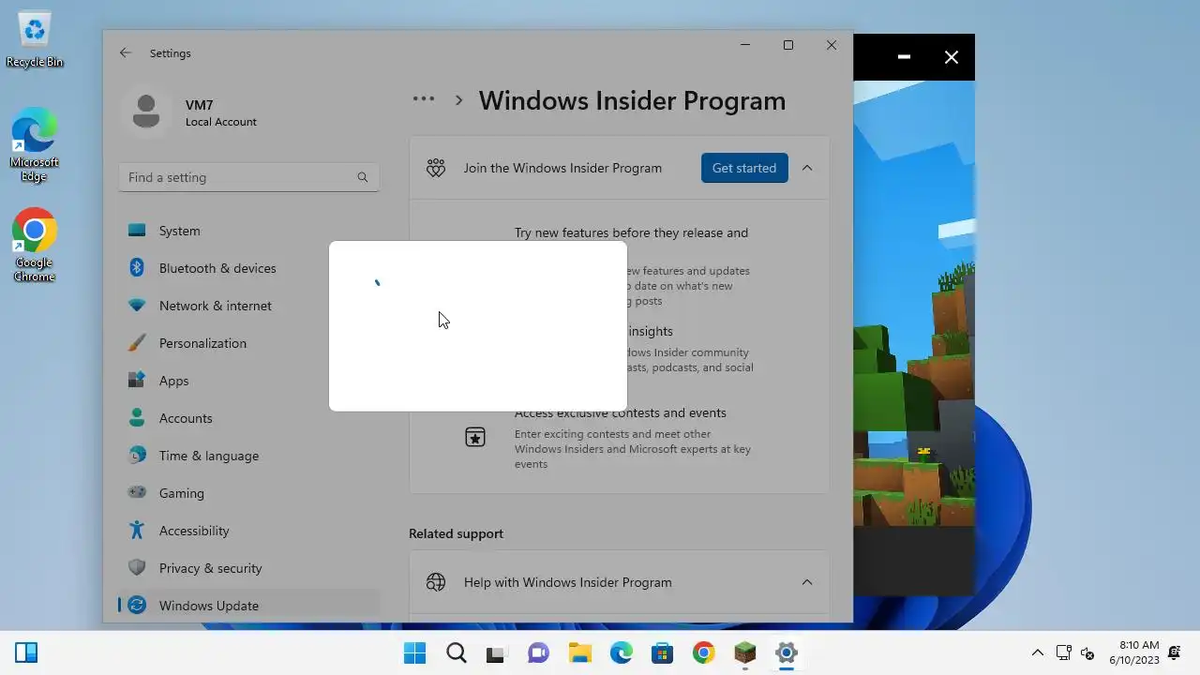
Task: Select Accessibility label in sidebar
Action: (194, 531)
